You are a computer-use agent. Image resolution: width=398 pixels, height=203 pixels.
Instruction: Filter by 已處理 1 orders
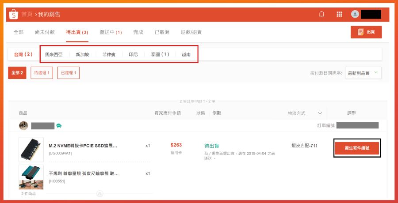point(68,73)
